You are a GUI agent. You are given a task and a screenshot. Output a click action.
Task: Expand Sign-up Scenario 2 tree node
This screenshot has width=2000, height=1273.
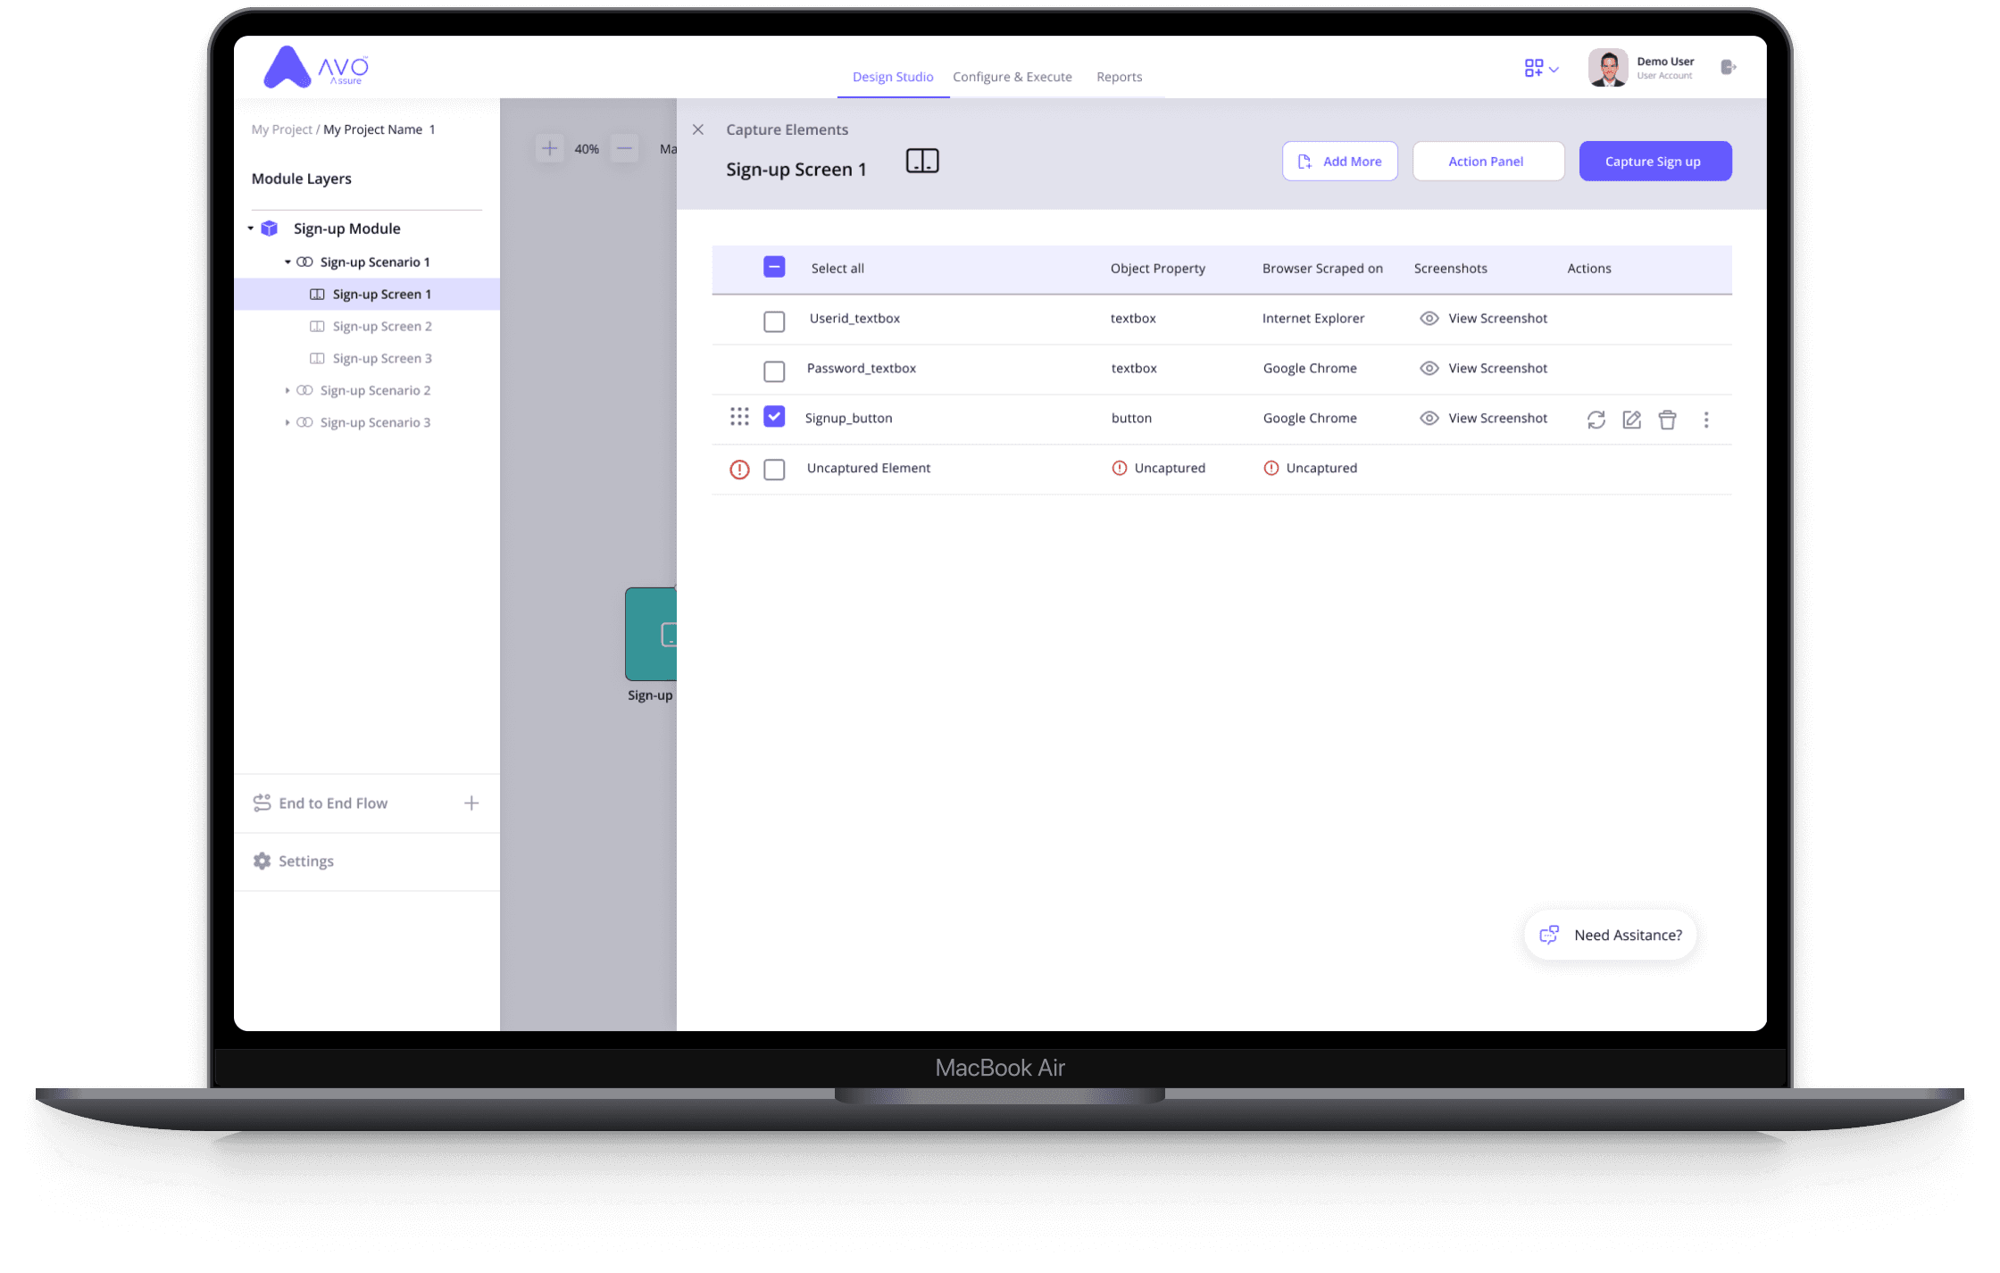287,390
